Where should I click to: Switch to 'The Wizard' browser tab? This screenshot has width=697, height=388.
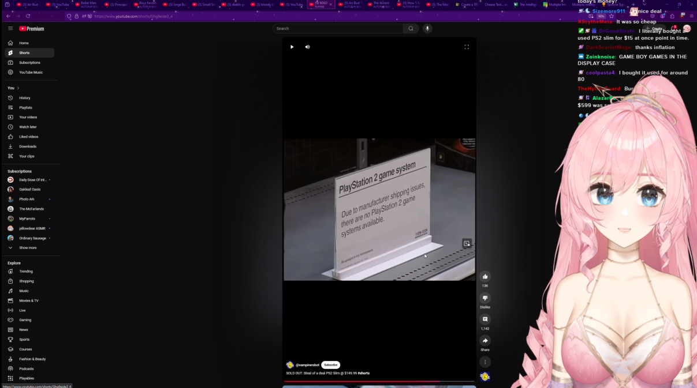(x=379, y=5)
